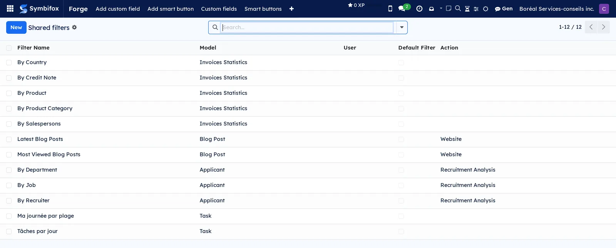Open the Add smart button menu
Viewport: 616px width, 248px height.
(x=171, y=8)
